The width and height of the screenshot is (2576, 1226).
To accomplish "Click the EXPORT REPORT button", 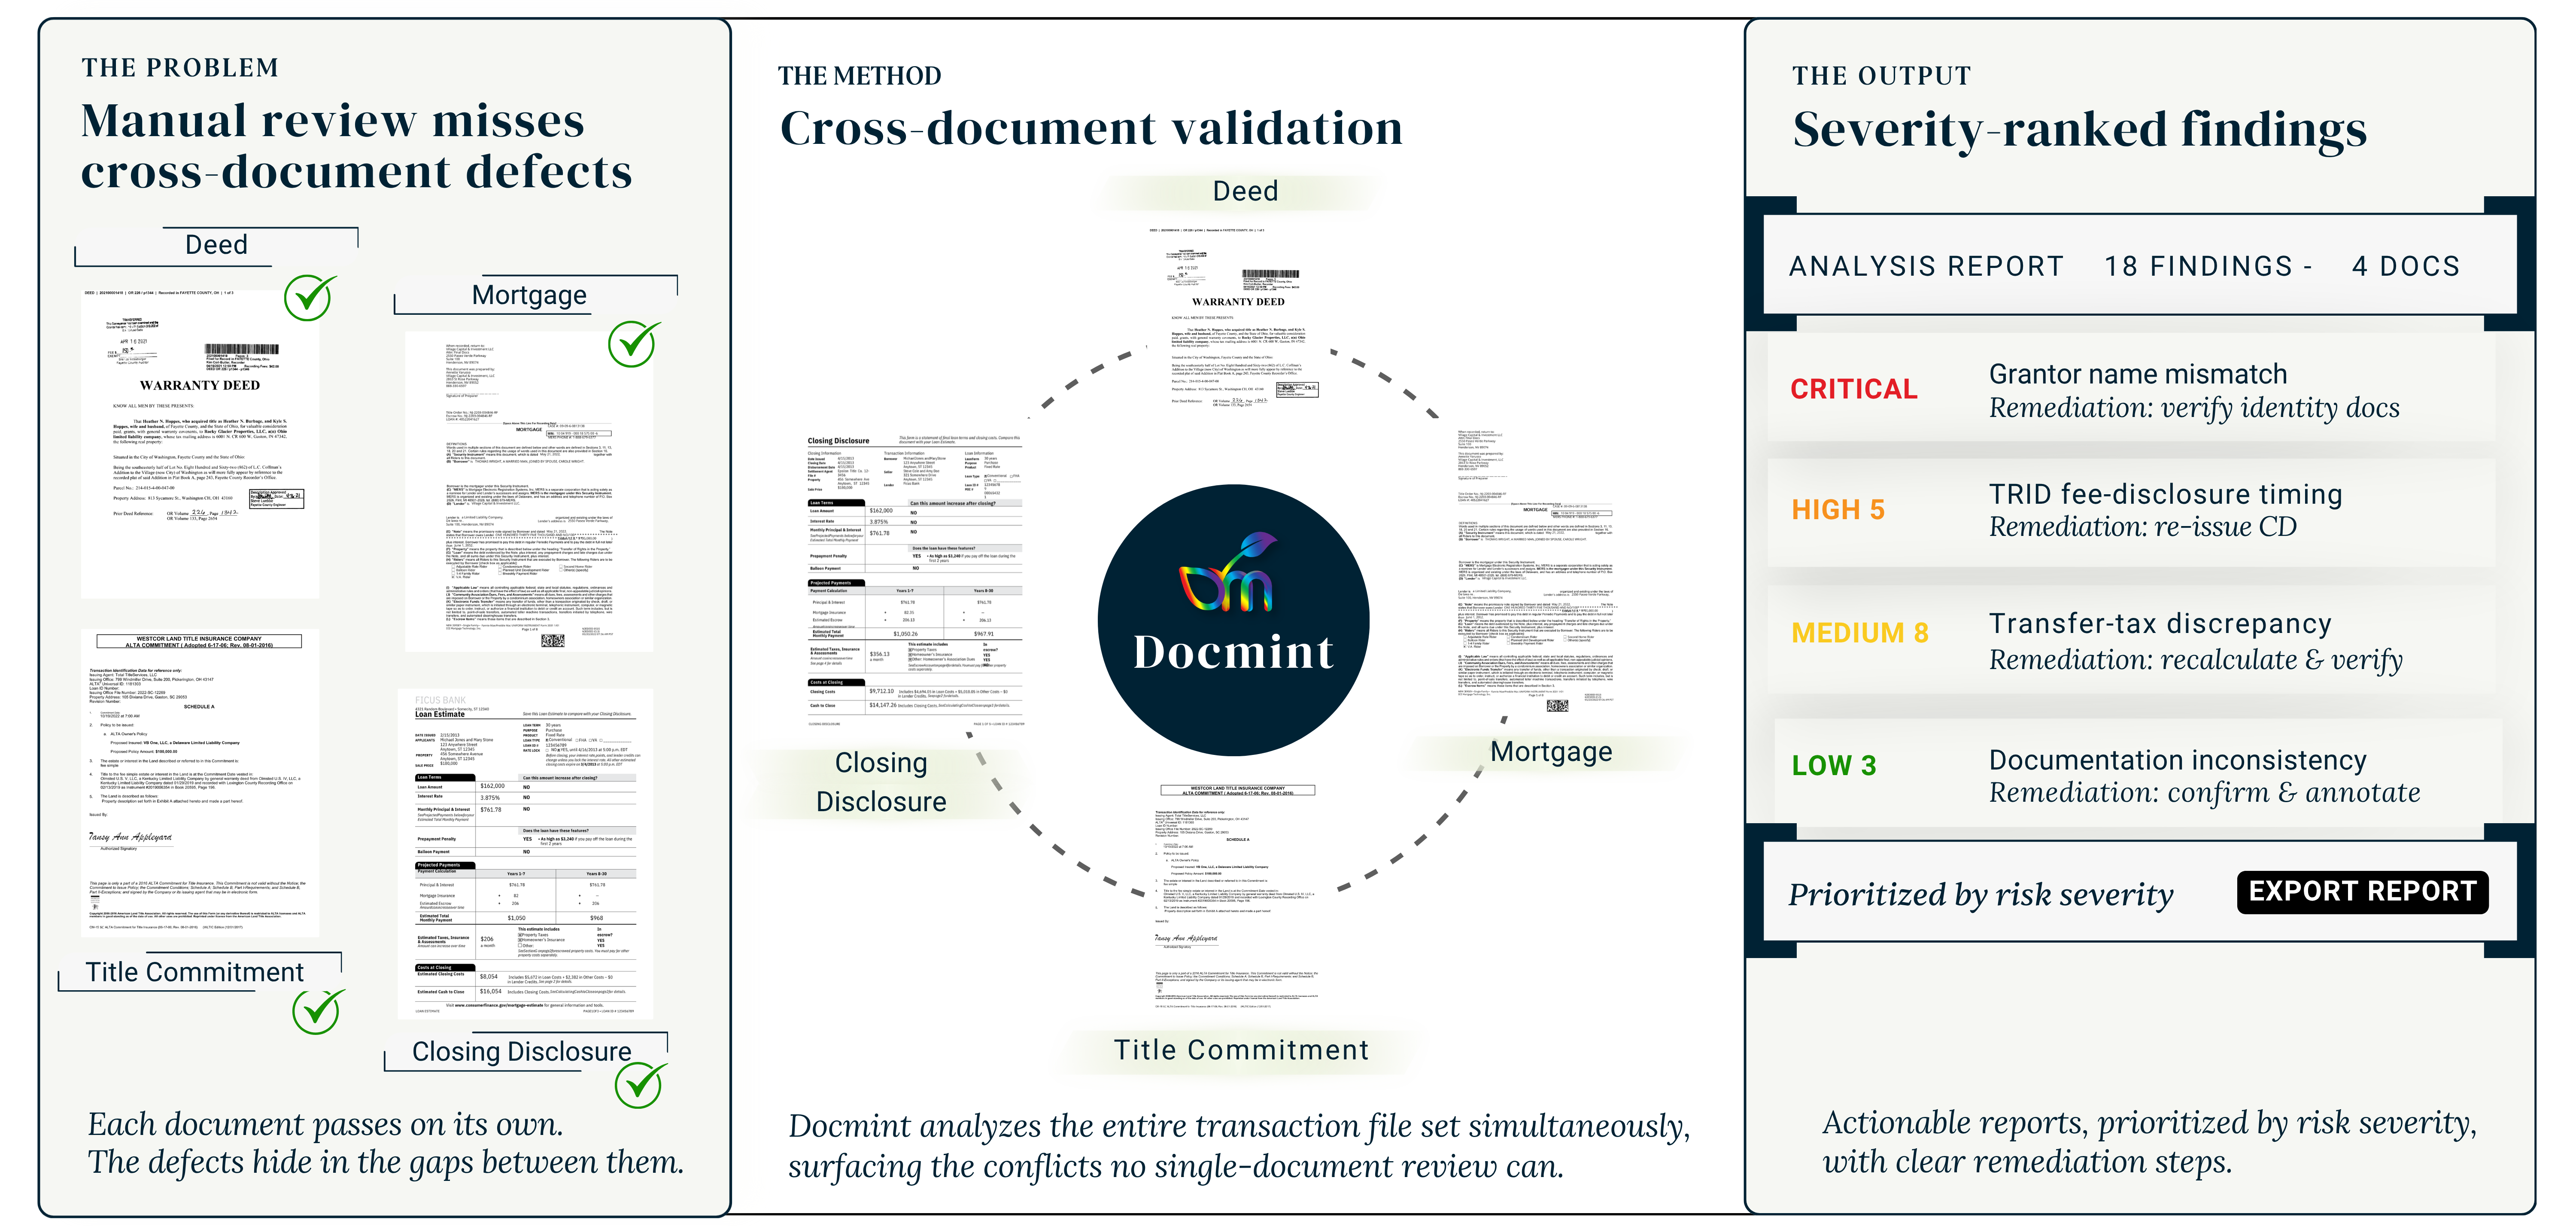I will pyautogui.click(x=2362, y=892).
